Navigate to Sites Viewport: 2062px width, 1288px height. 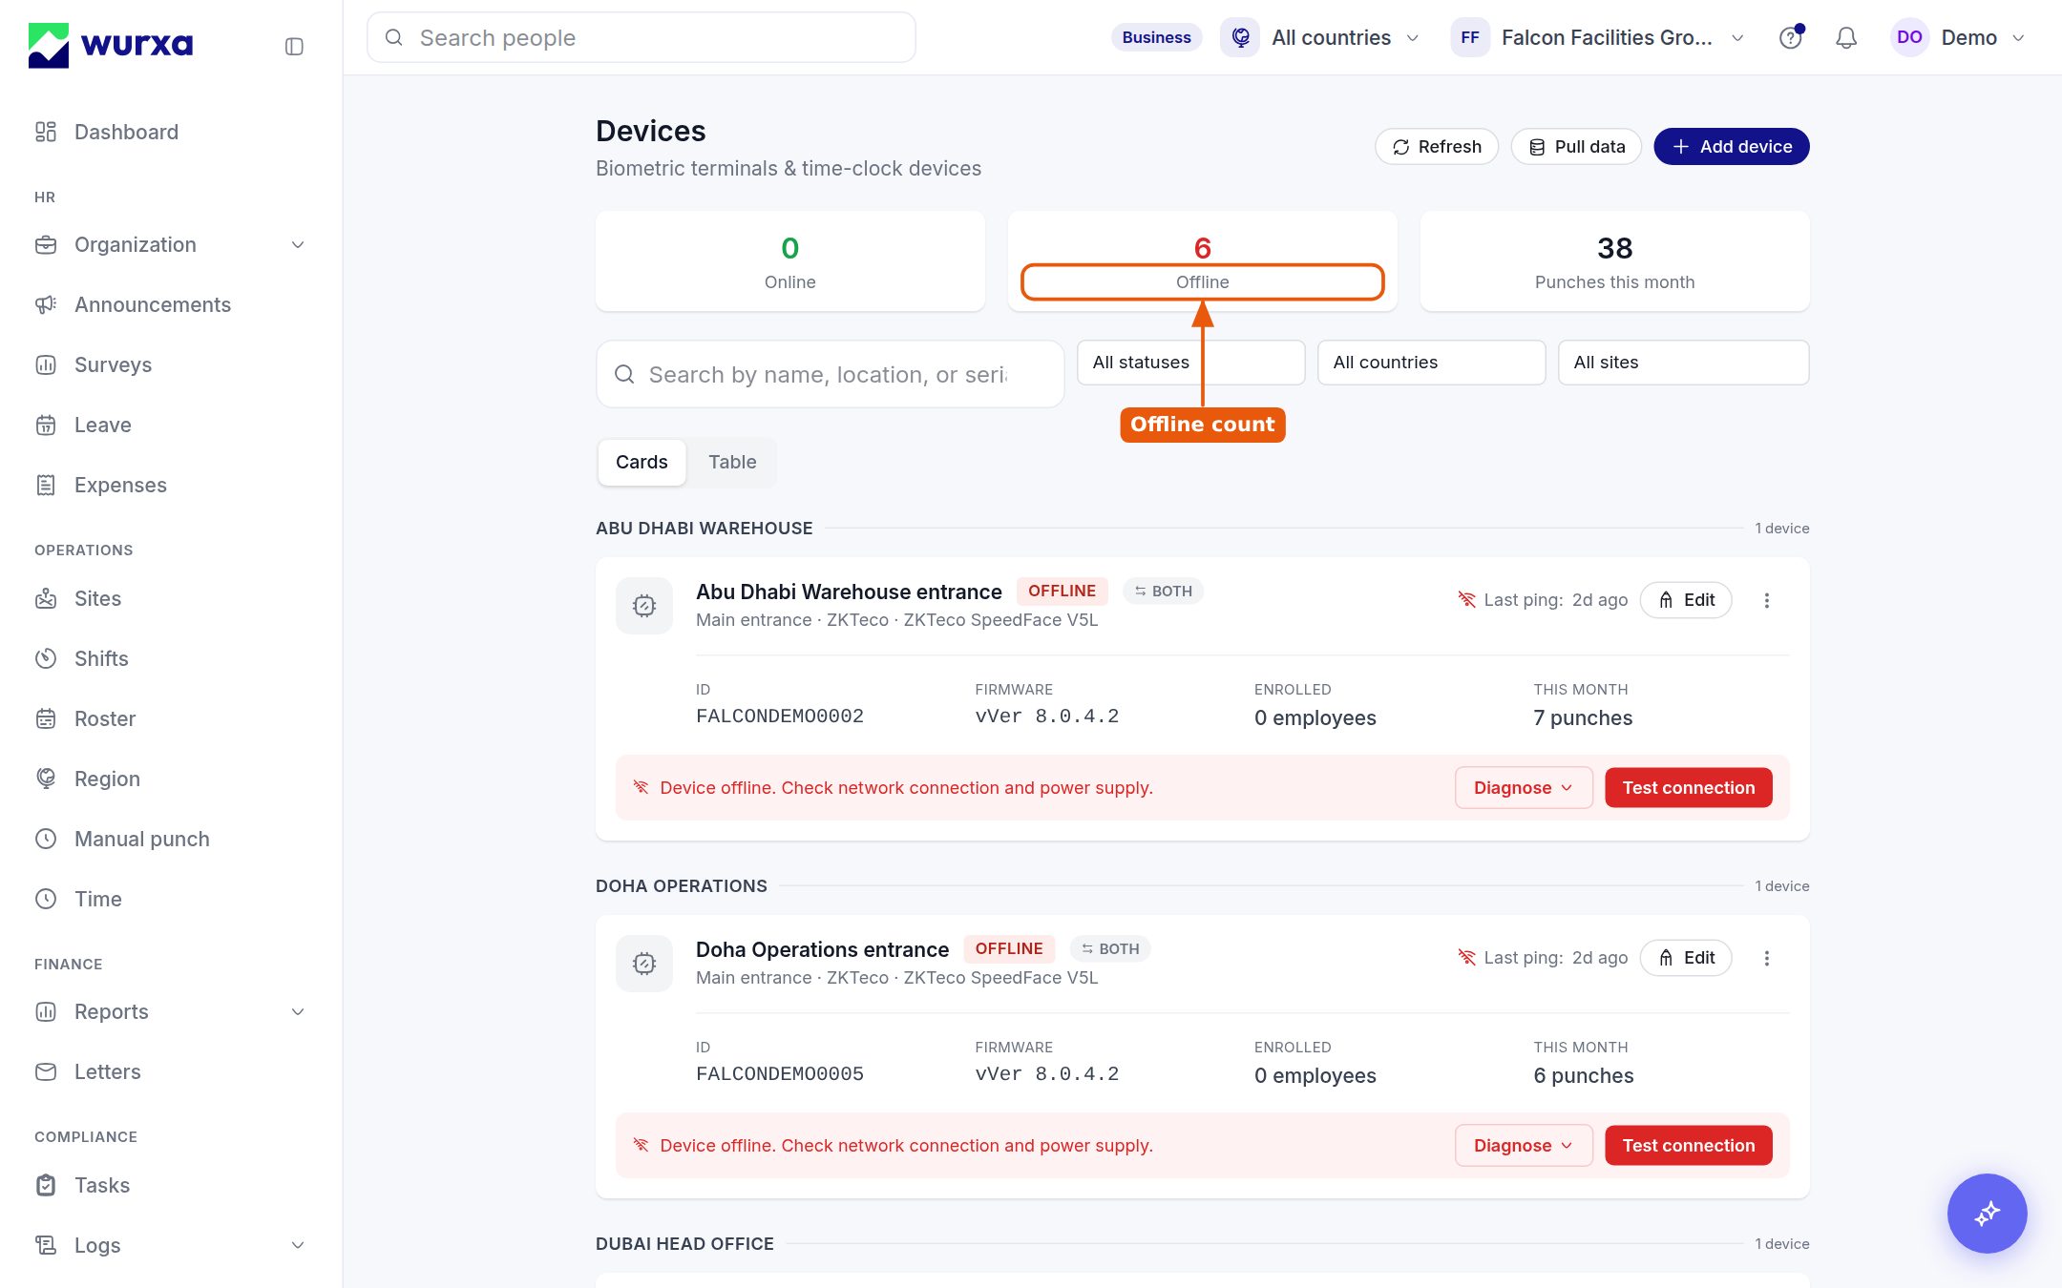(x=171, y=598)
